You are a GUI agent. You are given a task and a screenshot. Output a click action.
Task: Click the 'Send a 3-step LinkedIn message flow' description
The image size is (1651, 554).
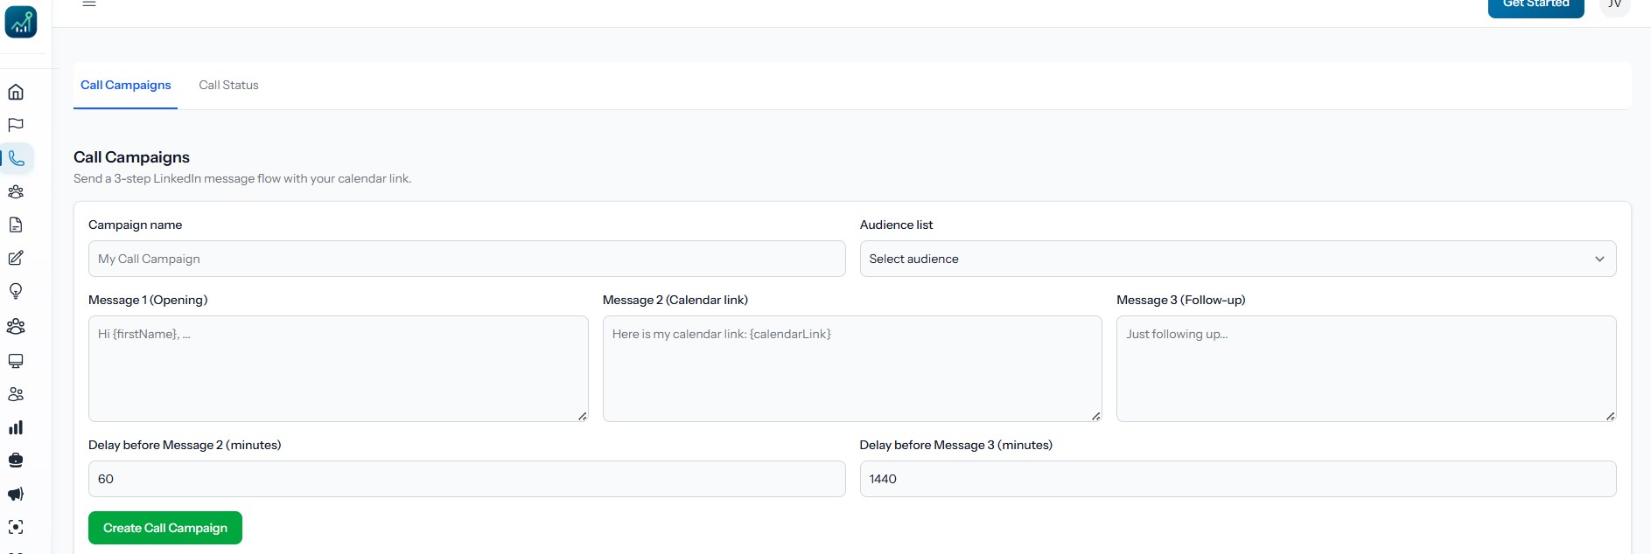coord(242,178)
